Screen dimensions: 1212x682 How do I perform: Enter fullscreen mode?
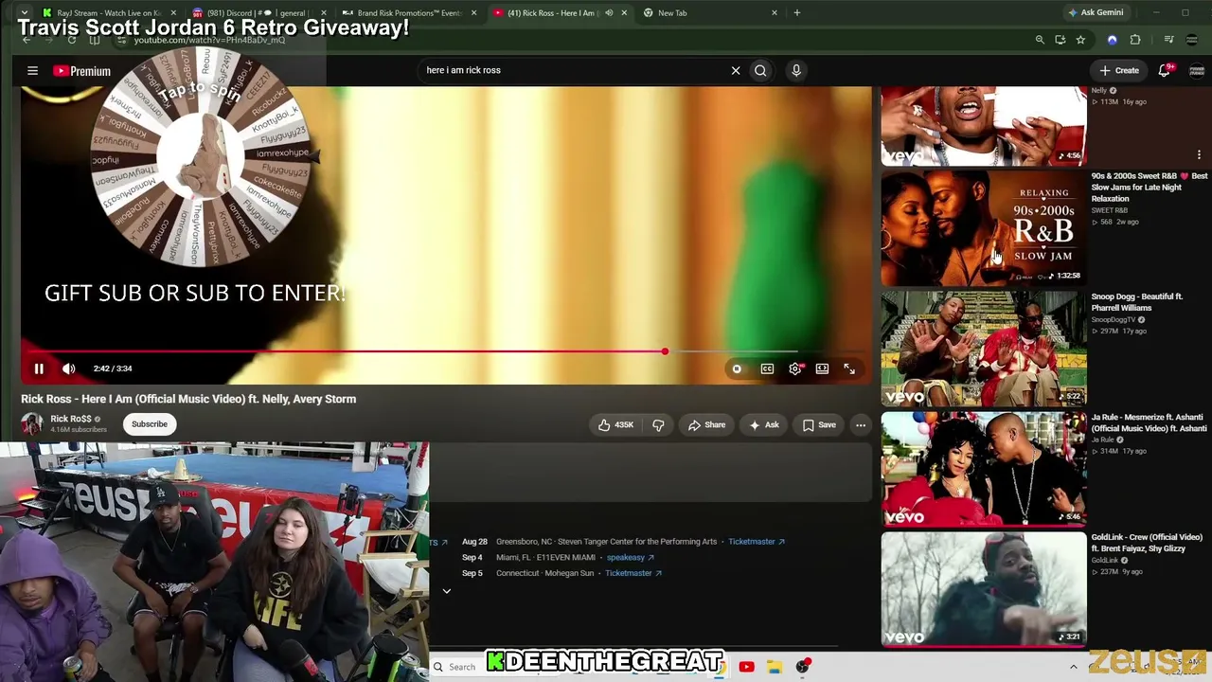click(849, 368)
